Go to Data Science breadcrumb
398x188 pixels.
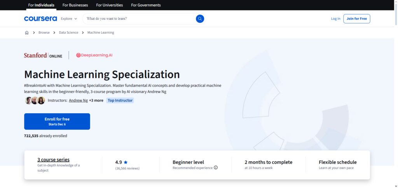tap(68, 33)
